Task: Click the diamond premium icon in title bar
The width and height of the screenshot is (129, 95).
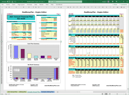Action: [x=112, y=2]
